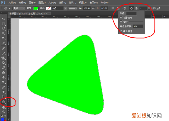The image size is (169, 121).
Task: Select the Pen tool
Action: click(4, 87)
